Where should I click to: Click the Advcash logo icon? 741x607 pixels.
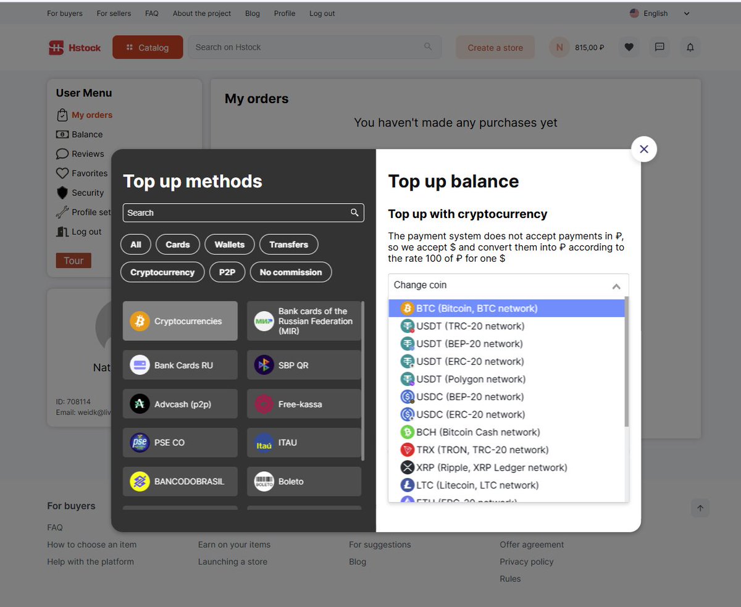[x=140, y=404]
